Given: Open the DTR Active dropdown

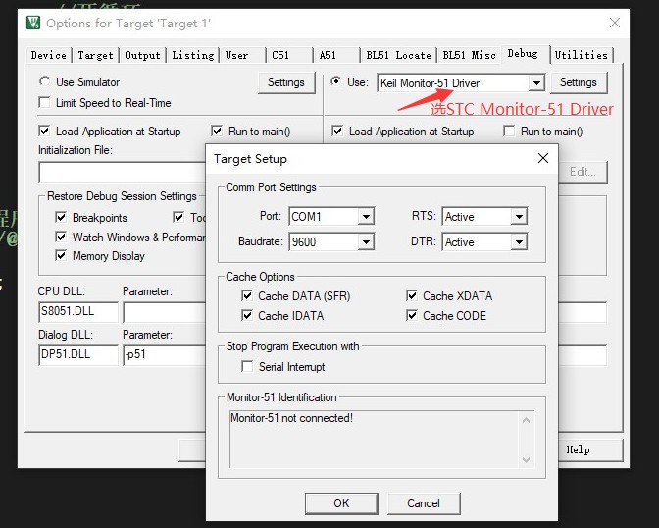Looking at the screenshot, I should tap(519, 241).
